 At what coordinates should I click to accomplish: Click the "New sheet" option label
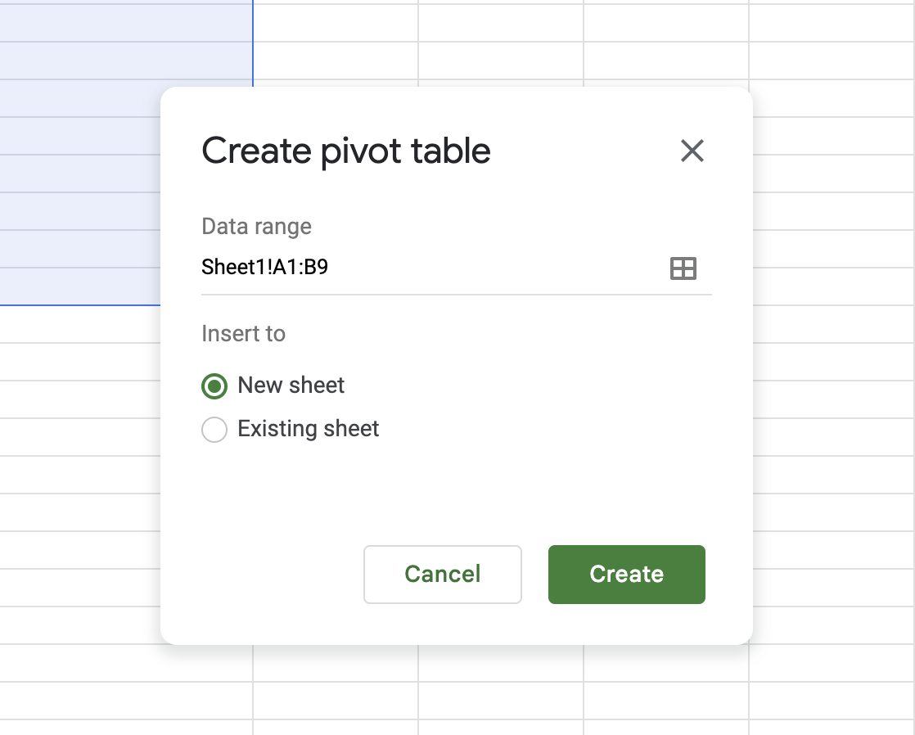(291, 386)
